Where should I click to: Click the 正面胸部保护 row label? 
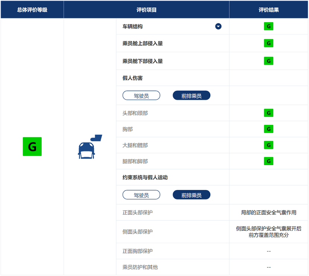pyautogui.click(x=137, y=251)
